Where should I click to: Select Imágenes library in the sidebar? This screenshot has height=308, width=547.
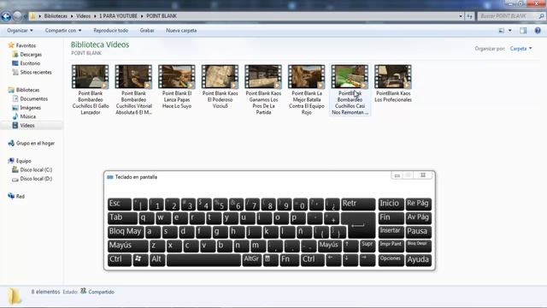click(26, 108)
